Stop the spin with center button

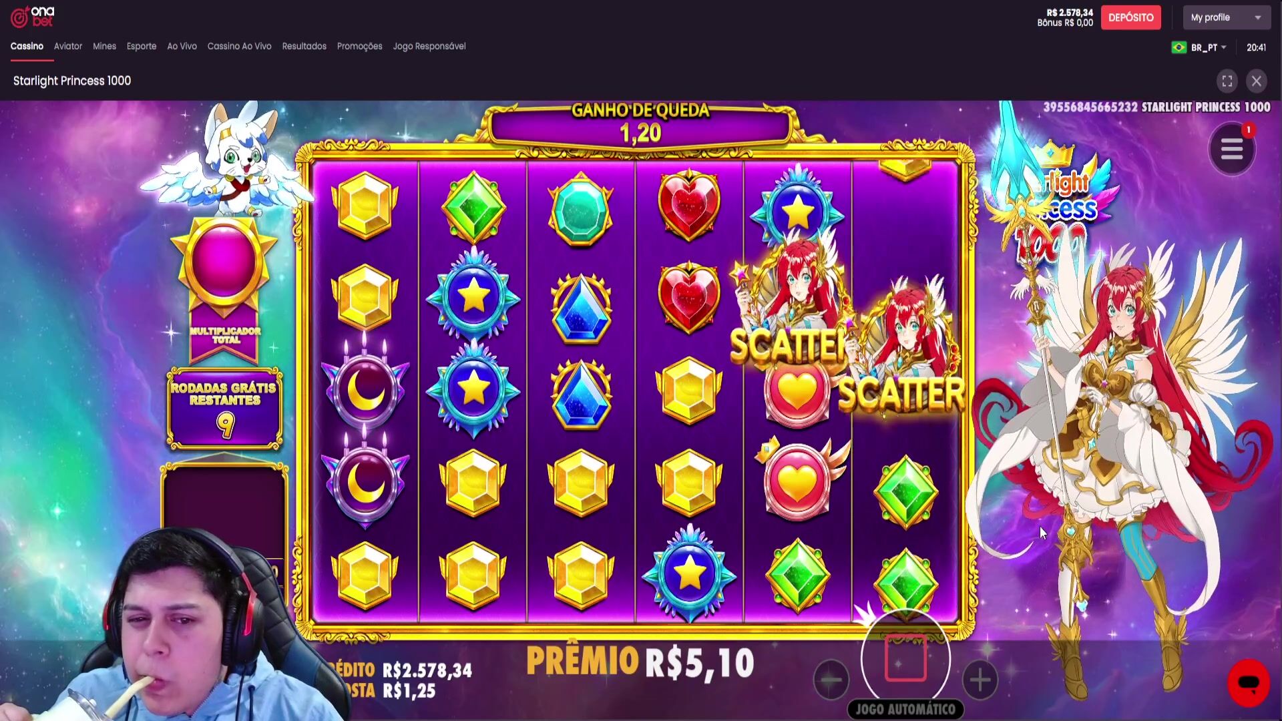tap(905, 658)
